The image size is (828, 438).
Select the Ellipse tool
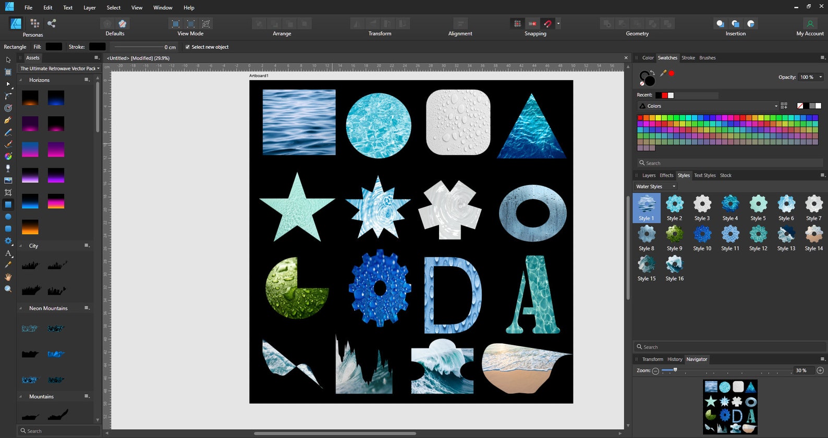(8, 217)
